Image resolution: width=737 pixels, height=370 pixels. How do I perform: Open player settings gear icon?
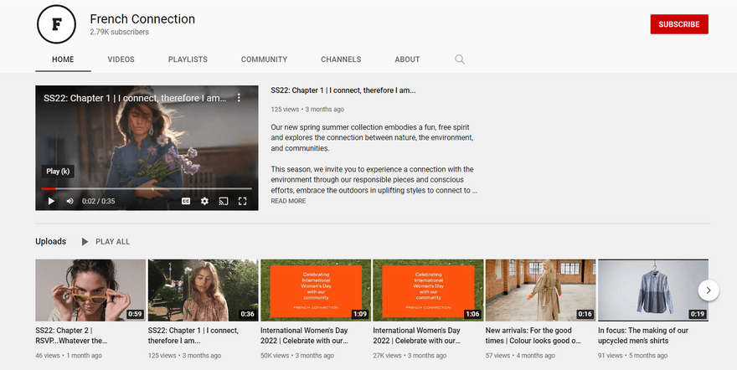coord(204,201)
